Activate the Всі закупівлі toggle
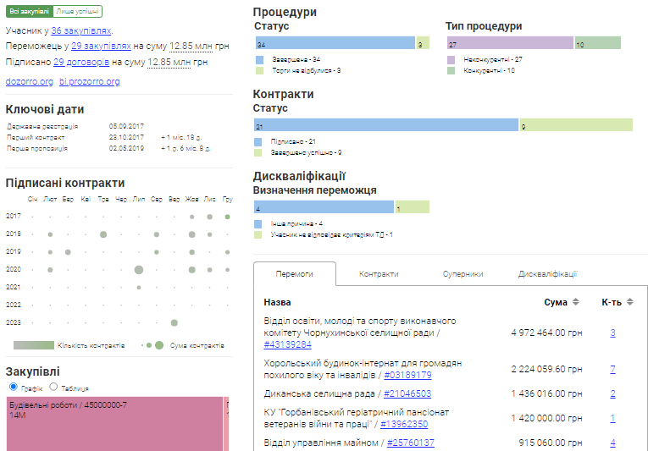The width and height of the screenshot is (648, 451). pos(29,11)
